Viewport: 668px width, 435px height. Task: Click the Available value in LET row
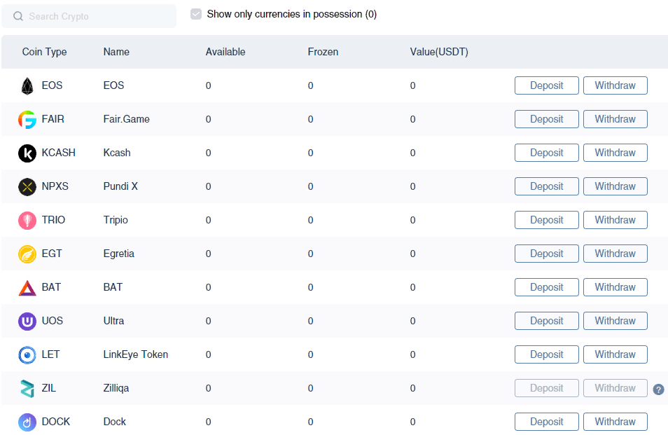pyautogui.click(x=209, y=355)
